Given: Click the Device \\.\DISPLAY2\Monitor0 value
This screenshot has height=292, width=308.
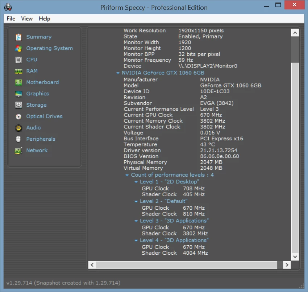Looking at the screenshot, I should coord(208,66).
